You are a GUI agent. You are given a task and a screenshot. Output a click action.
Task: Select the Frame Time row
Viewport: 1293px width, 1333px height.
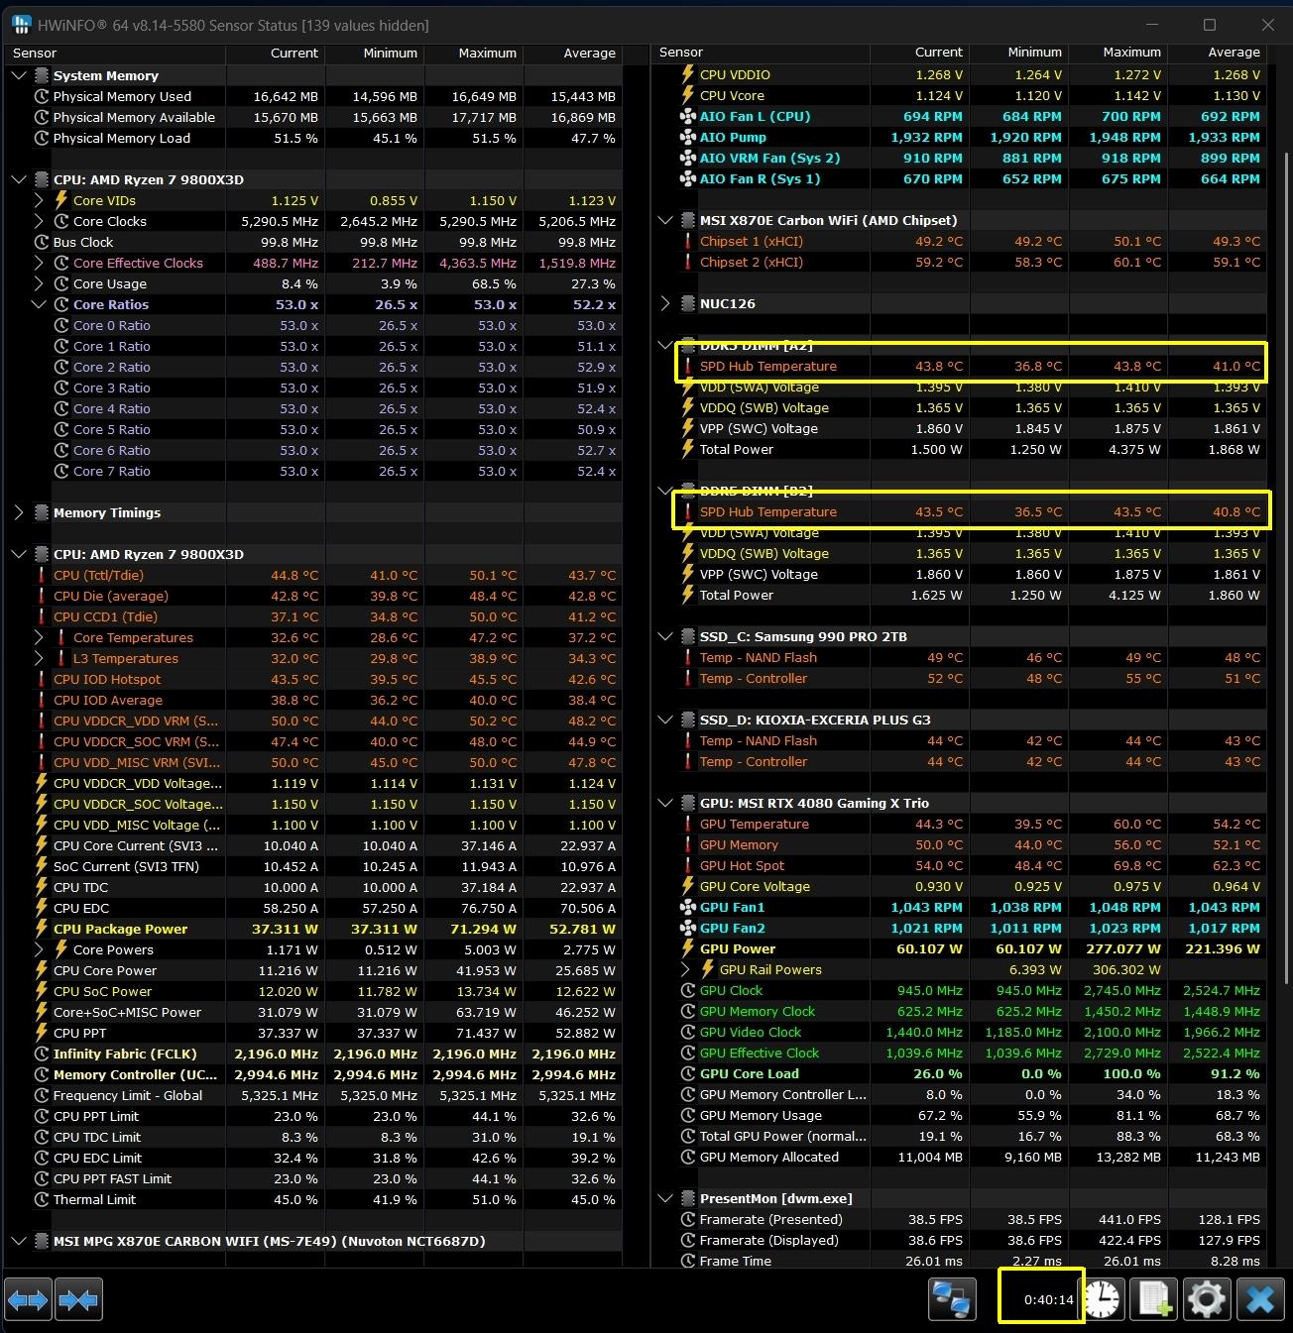pyautogui.click(x=959, y=1261)
